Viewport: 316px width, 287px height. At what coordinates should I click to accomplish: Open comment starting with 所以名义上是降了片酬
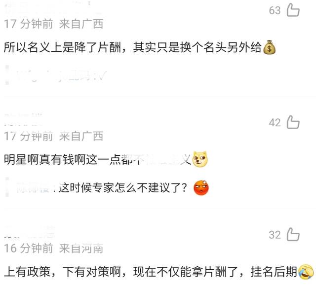[x=140, y=48]
